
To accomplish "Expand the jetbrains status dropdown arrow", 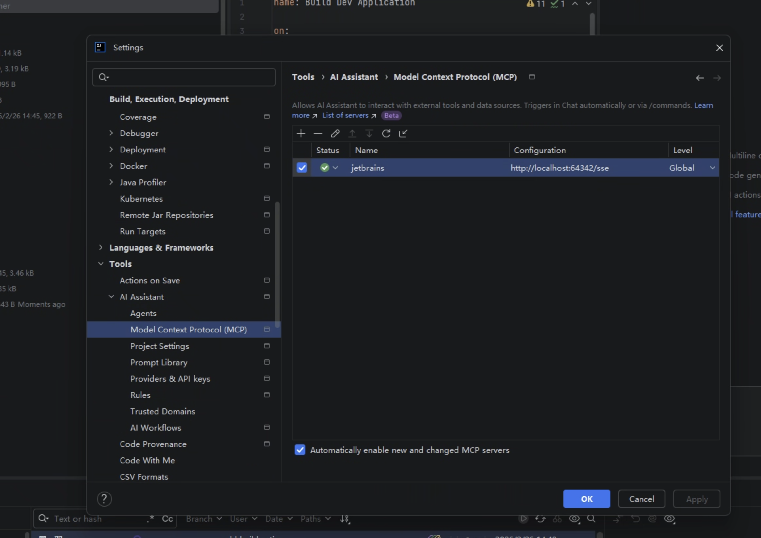I will click(335, 168).
